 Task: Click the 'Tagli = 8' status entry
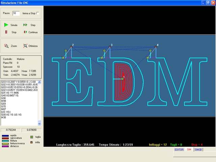tap(176, 145)
